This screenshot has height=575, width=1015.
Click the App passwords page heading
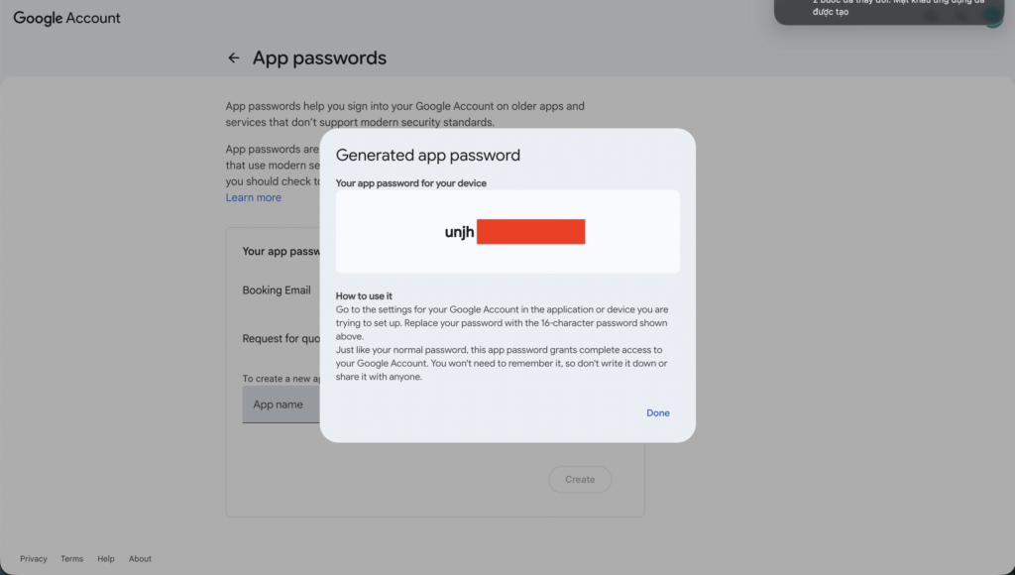coord(319,58)
